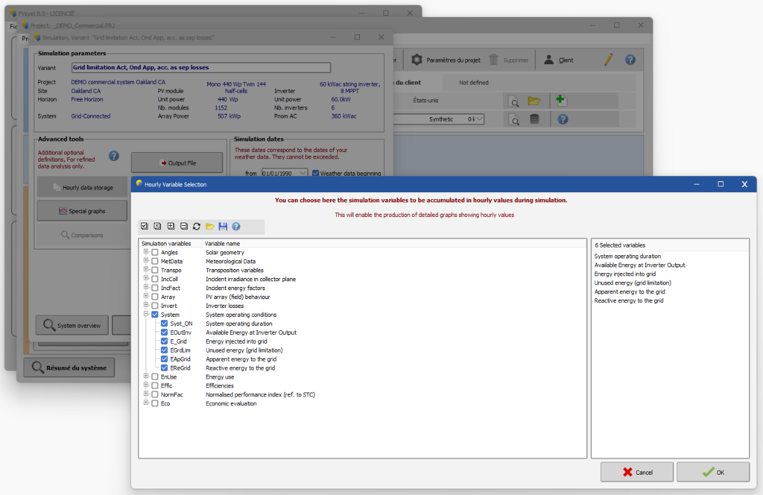Save variable selection with blue floppy icon
The image size is (763, 495).
tap(223, 227)
